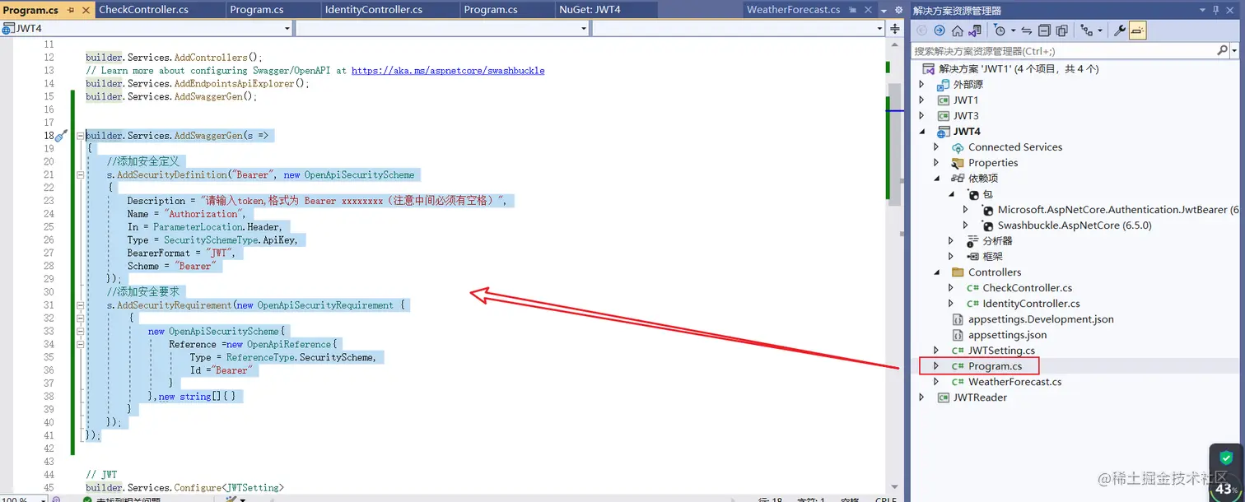Screen dimensions: 1245x502
Task: Click code line builder.Services.AddControllers();
Action: (174, 58)
